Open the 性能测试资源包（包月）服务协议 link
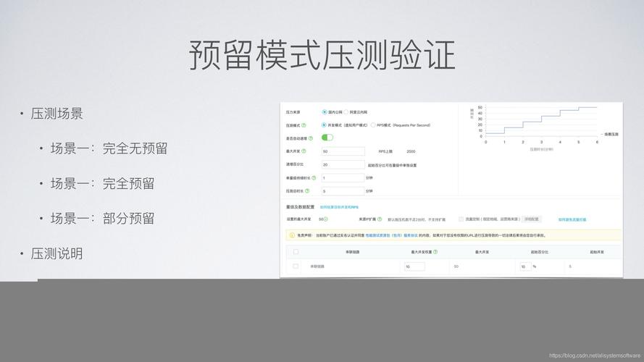 (x=391, y=235)
